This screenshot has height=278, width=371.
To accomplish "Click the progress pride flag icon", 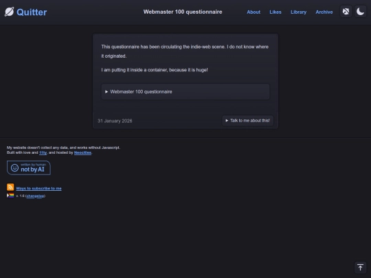I will click(x=10, y=196).
